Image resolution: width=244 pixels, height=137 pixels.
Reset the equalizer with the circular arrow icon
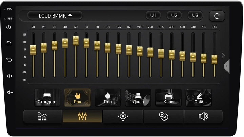217,16
